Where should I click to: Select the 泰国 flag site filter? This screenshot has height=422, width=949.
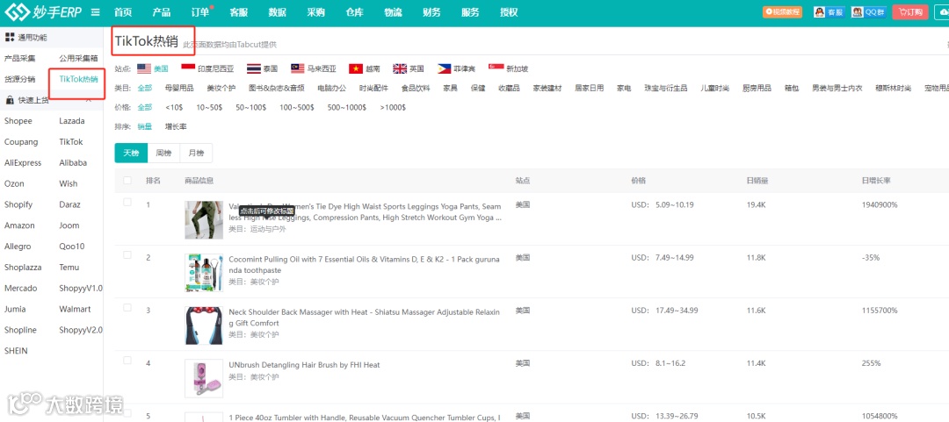pos(262,69)
